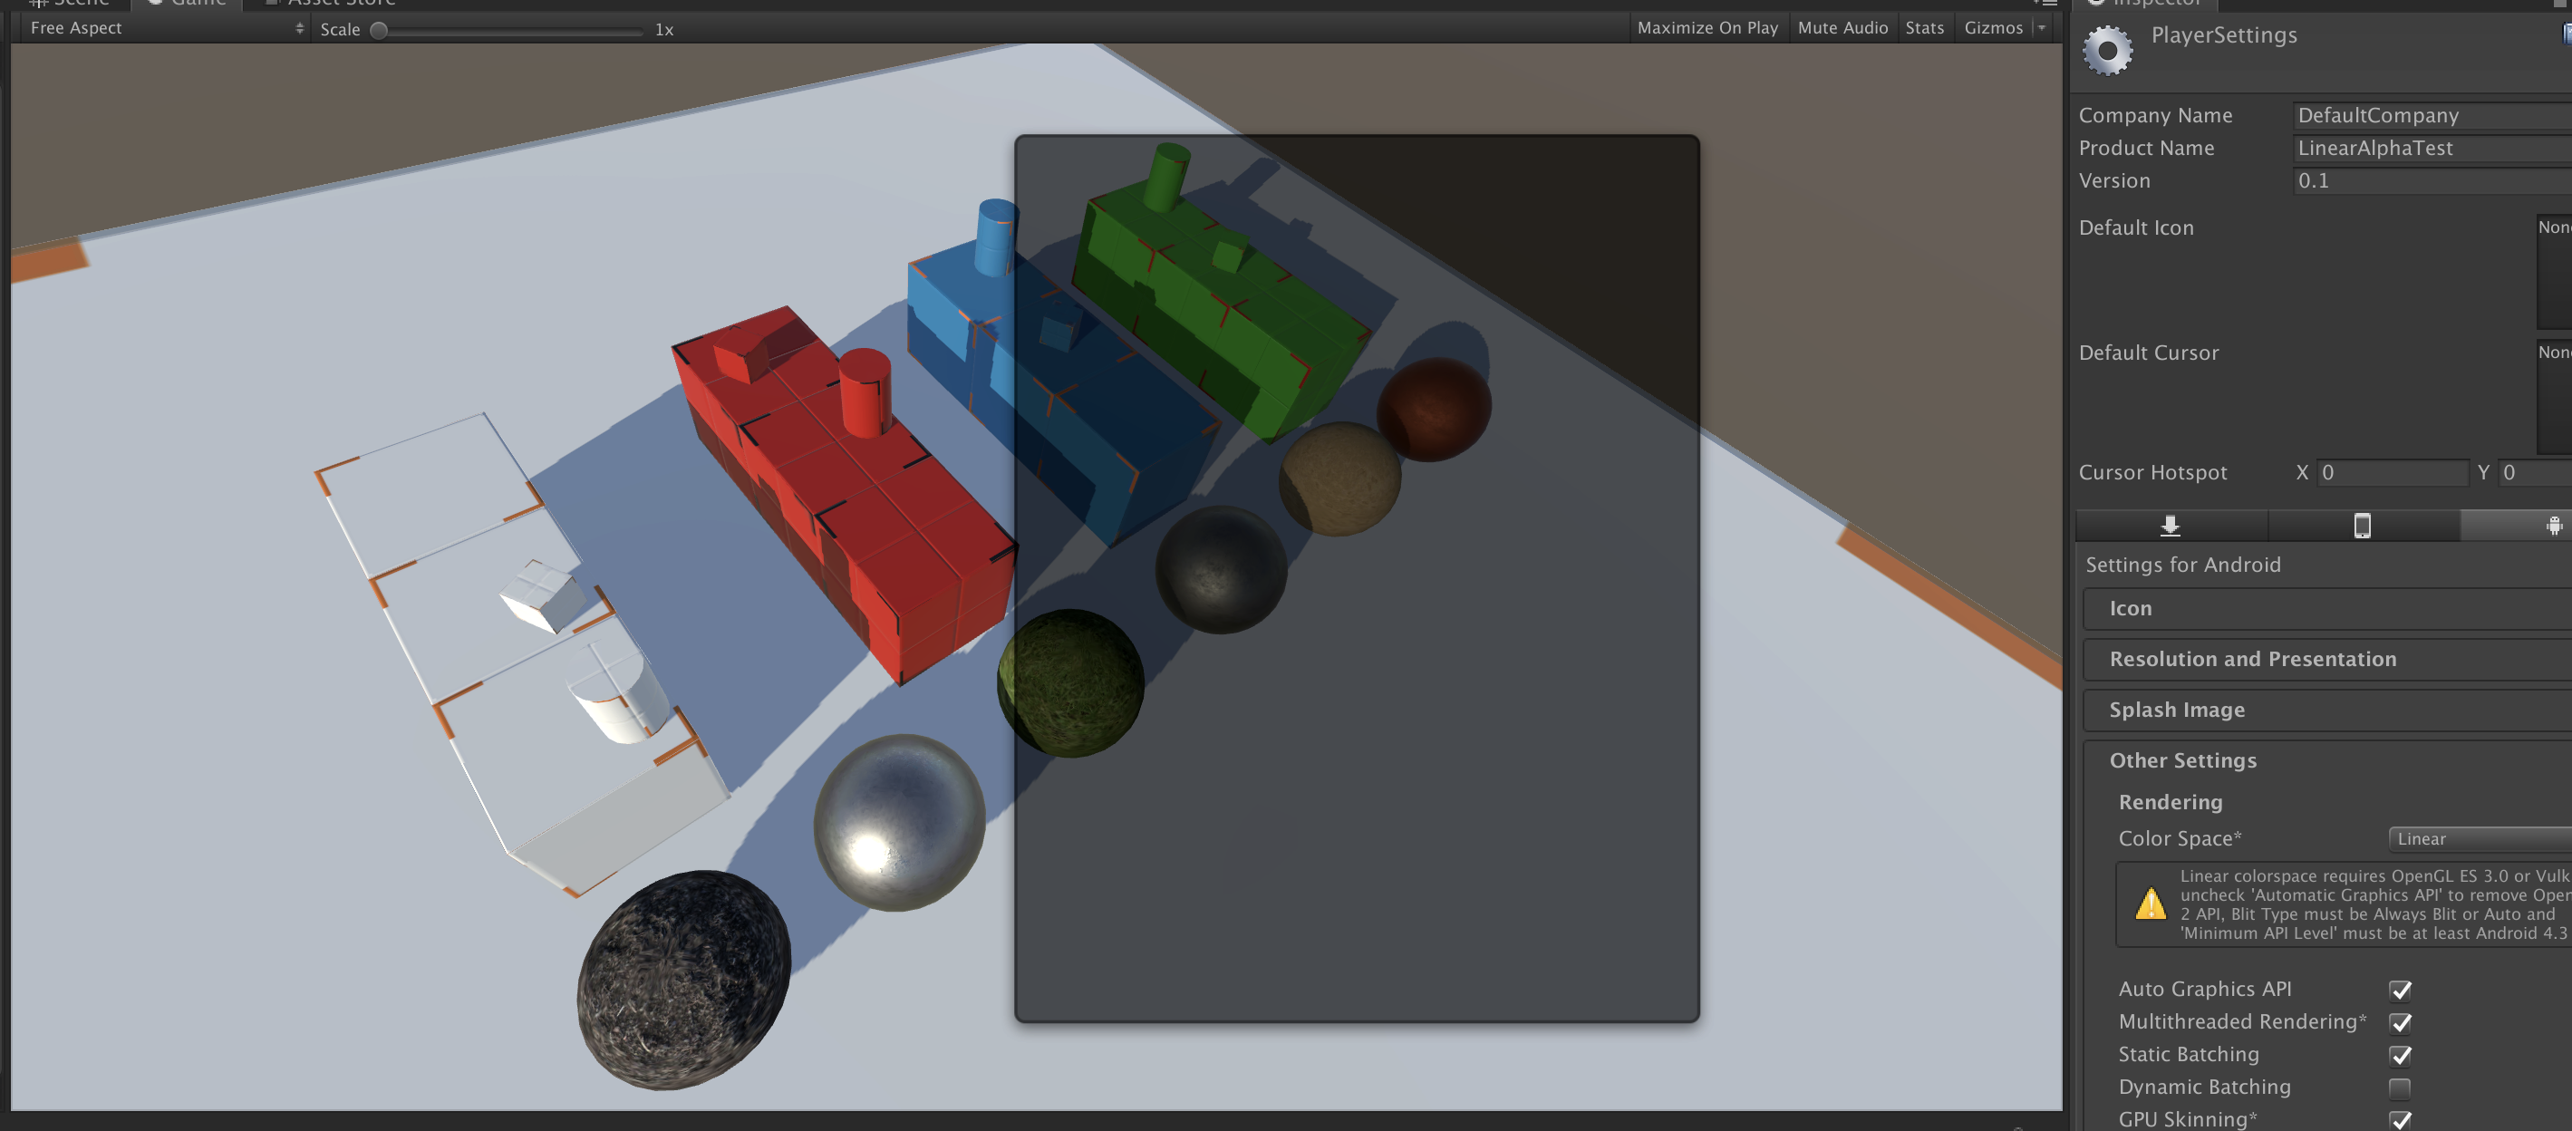Image resolution: width=2572 pixels, height=1131 pixels.
Task: Expand the Splash Image section
Action: point(2177,710)
